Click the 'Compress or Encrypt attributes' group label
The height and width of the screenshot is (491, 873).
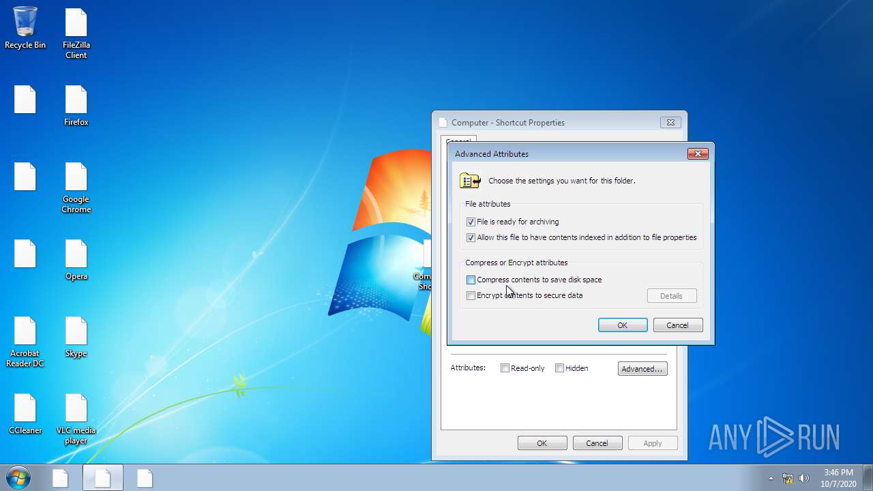[516, 263]
